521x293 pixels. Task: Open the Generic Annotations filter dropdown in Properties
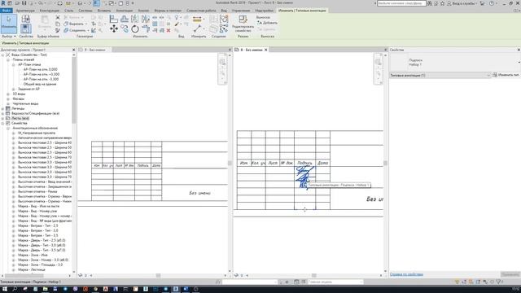(x=440, y=75)
